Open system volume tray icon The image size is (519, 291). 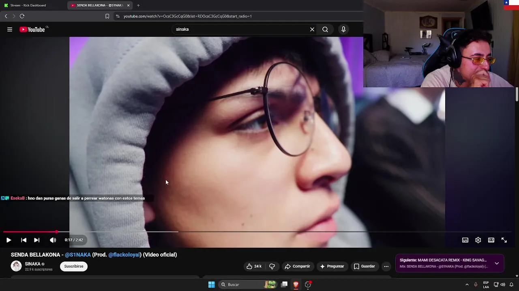tap(503, 285)
